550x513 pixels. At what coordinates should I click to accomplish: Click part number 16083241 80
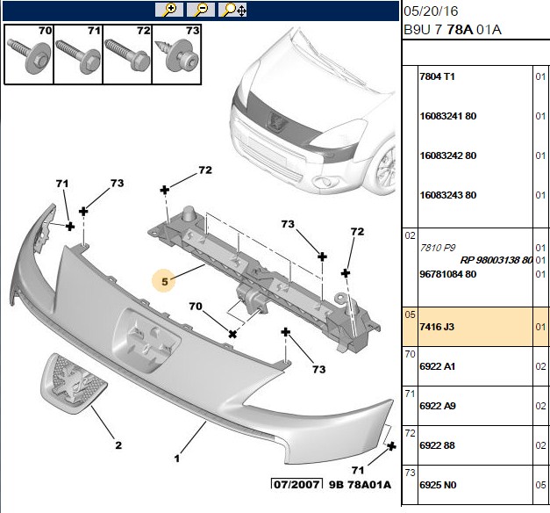pos(448,116)
